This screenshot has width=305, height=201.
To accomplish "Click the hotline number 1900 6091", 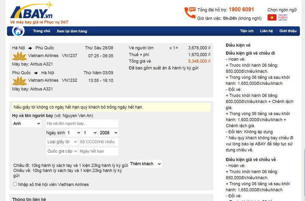I will pos(241,10).
